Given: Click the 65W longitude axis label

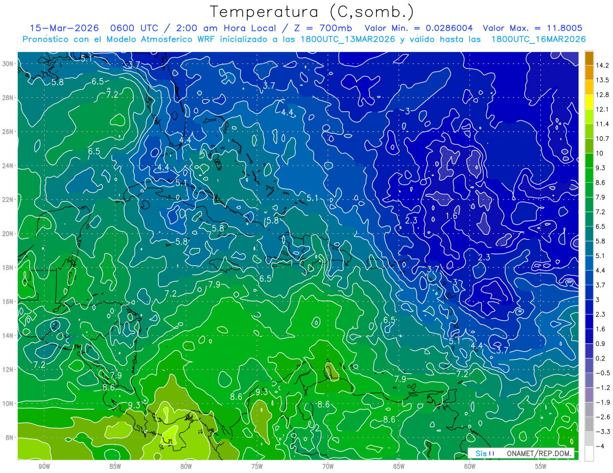Looking at the screenshot, I should (x=399, y=466).
